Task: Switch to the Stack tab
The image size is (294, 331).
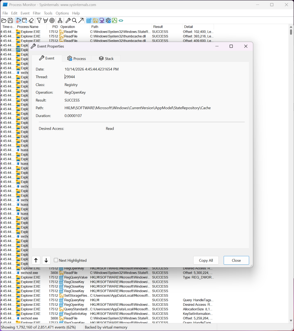Action: coord(106,59)
